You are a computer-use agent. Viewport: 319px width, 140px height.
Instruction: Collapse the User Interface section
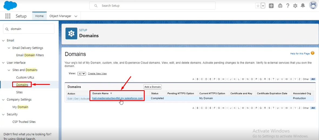(x=3, y=63)
